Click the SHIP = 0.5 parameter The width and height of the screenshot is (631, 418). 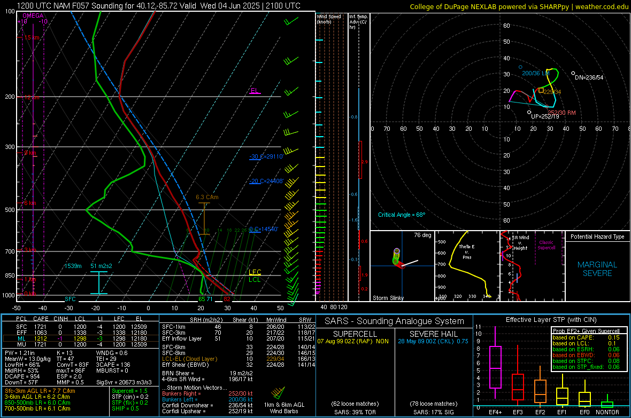pyautogui.click(x=125, y=408)
